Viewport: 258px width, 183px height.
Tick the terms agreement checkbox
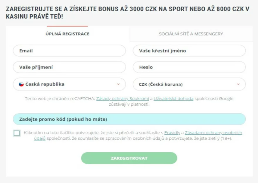[17, 133]
